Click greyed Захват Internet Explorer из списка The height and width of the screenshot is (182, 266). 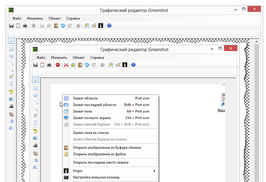click(110, 139)
